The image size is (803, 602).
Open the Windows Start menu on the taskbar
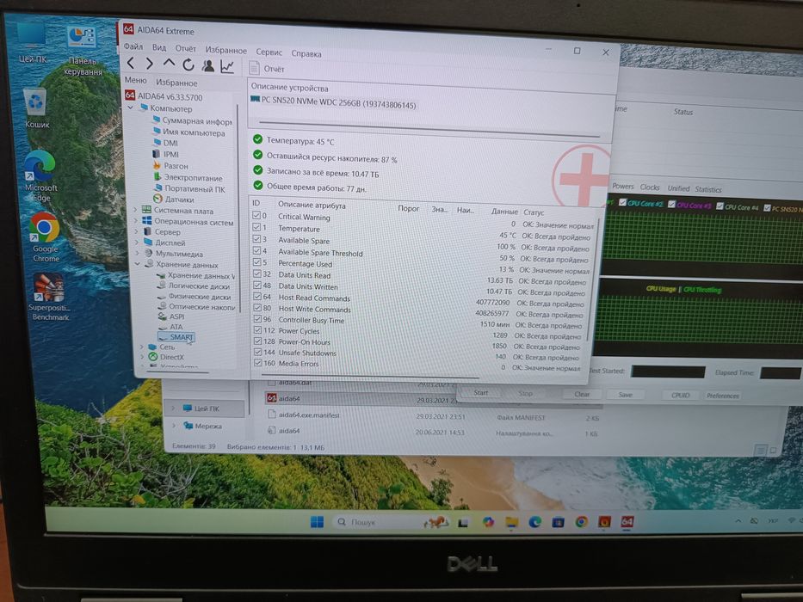pos(317,522)
